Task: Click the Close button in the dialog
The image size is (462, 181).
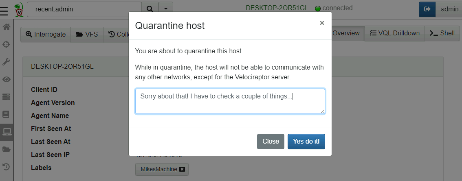Action: coord(271,141)
